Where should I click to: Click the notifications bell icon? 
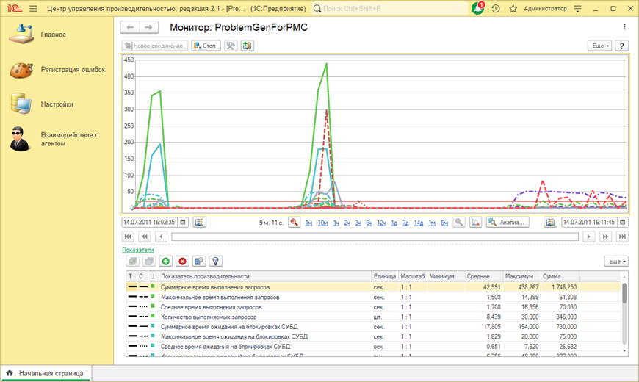coord(478,9)
